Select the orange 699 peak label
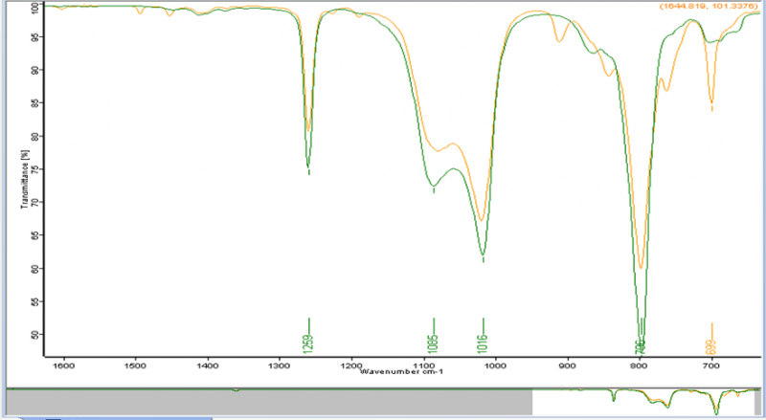766x420 pixels. (711, 346)
